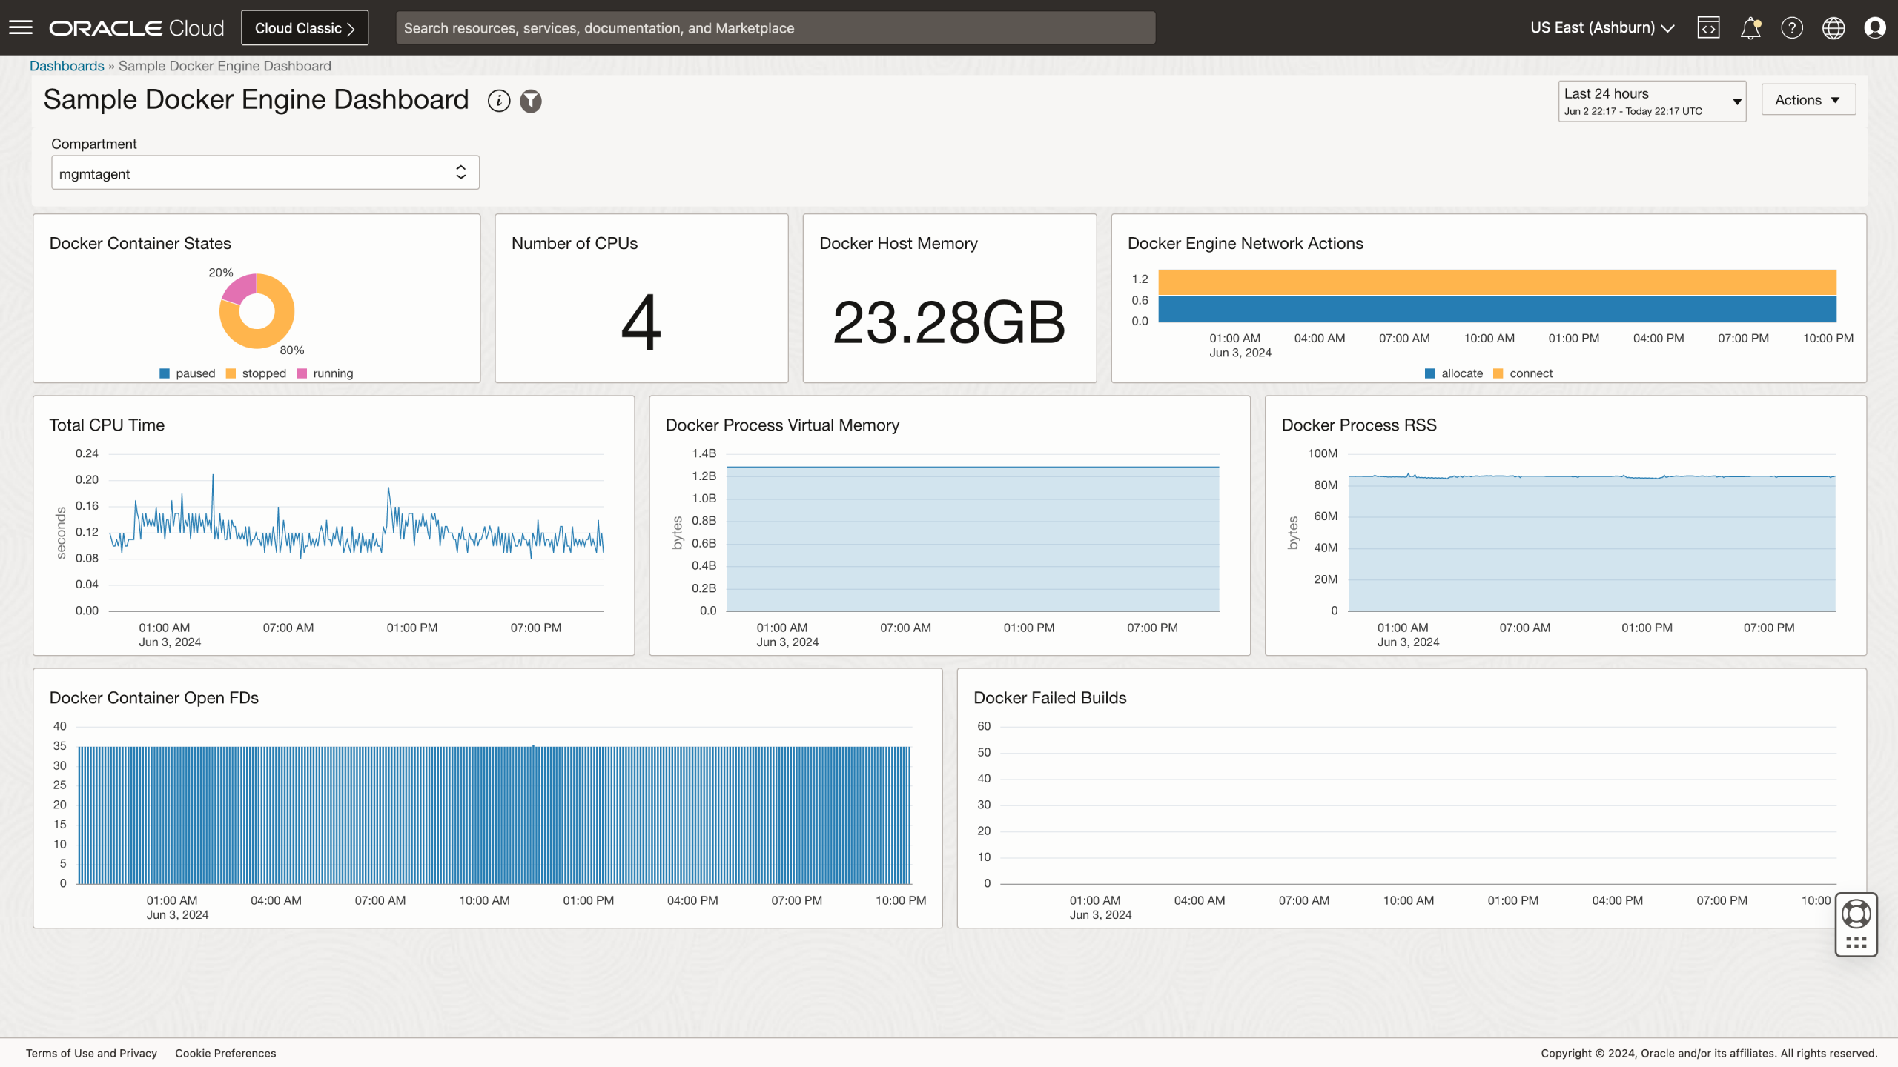Show dashboard info via the info icon
The image size is (1898, 1067).
(498, 101)
